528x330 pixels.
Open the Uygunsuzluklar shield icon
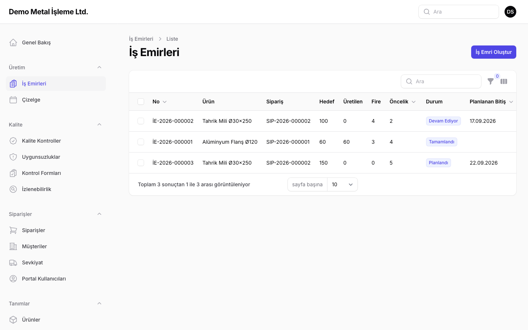click(x=13, y=157)
